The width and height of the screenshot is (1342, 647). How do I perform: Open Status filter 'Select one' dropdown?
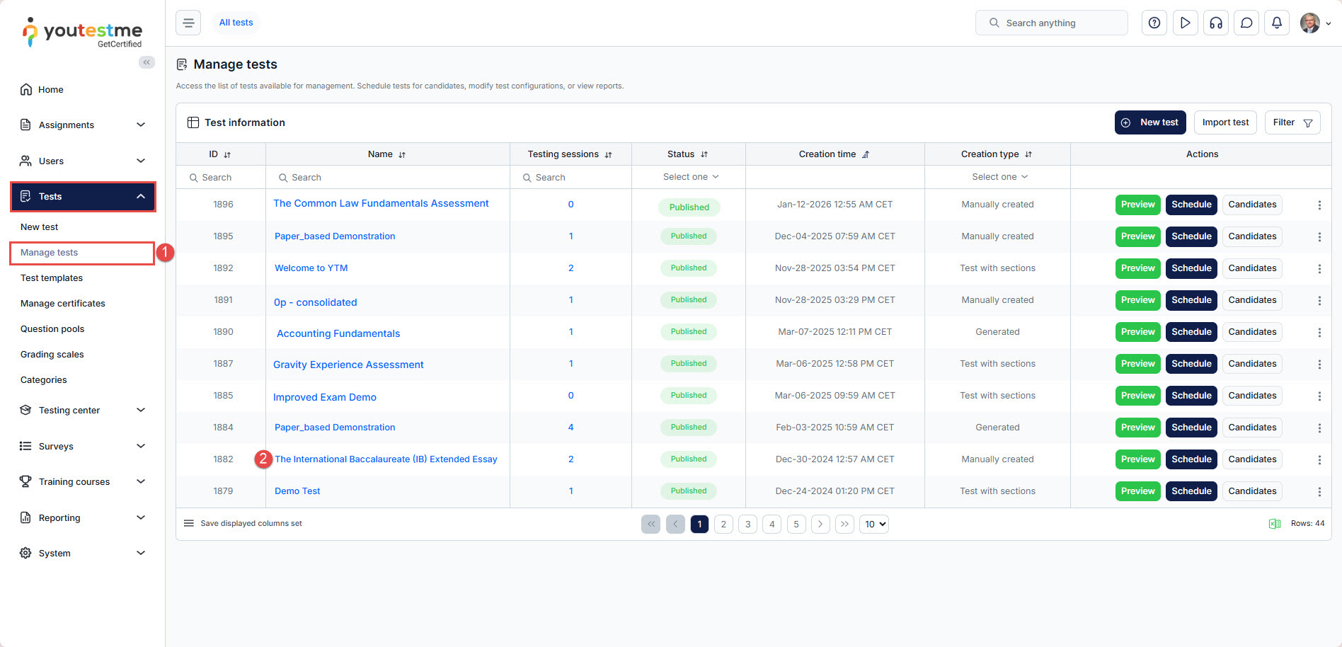point(690,177)
